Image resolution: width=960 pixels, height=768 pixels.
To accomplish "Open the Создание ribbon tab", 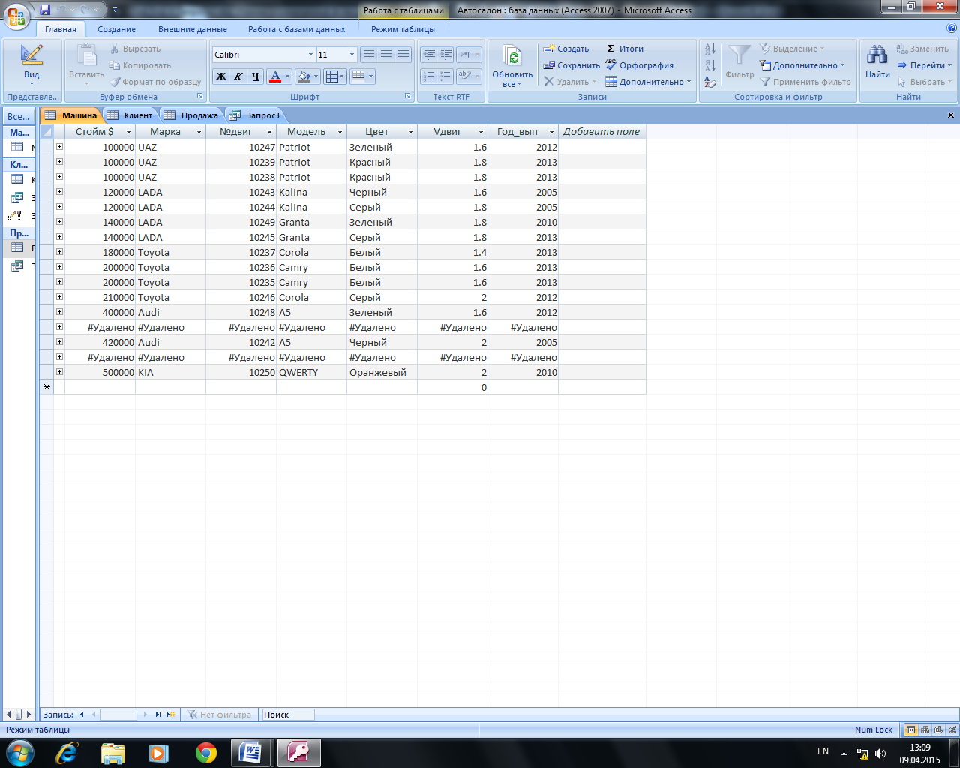I will 116,29.
